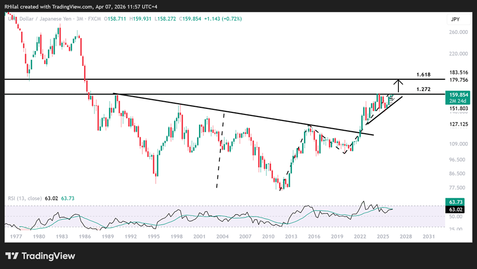477x269 pixels.
Task: Click the 179.756 level on price axis
Action: point(456,80)
